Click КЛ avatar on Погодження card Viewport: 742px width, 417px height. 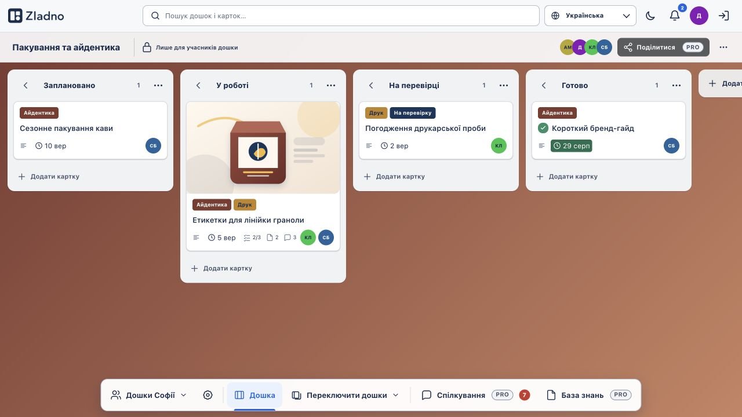(499, 146)
